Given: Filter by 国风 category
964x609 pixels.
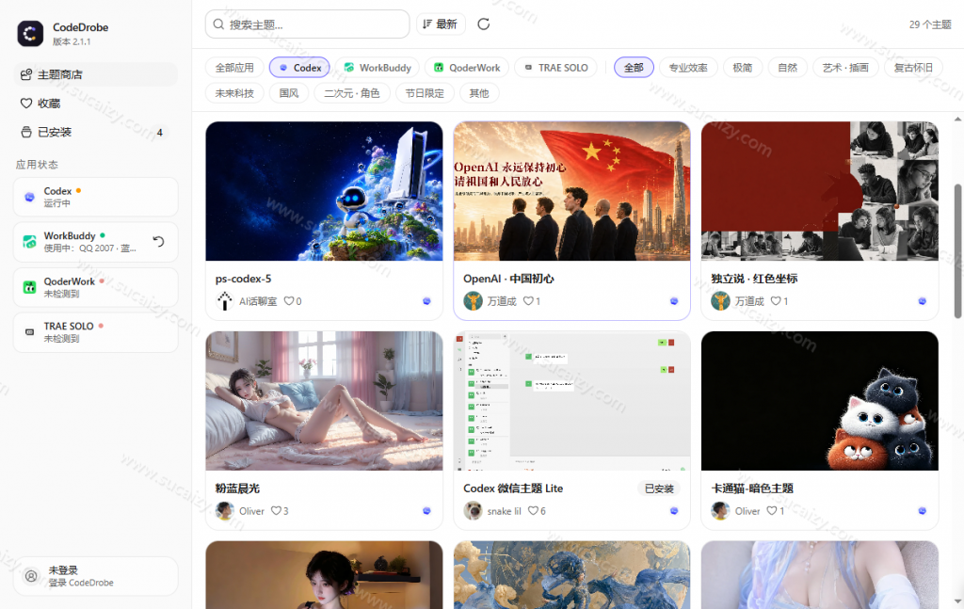Looking at the screenshot, I should coord(289,93).
